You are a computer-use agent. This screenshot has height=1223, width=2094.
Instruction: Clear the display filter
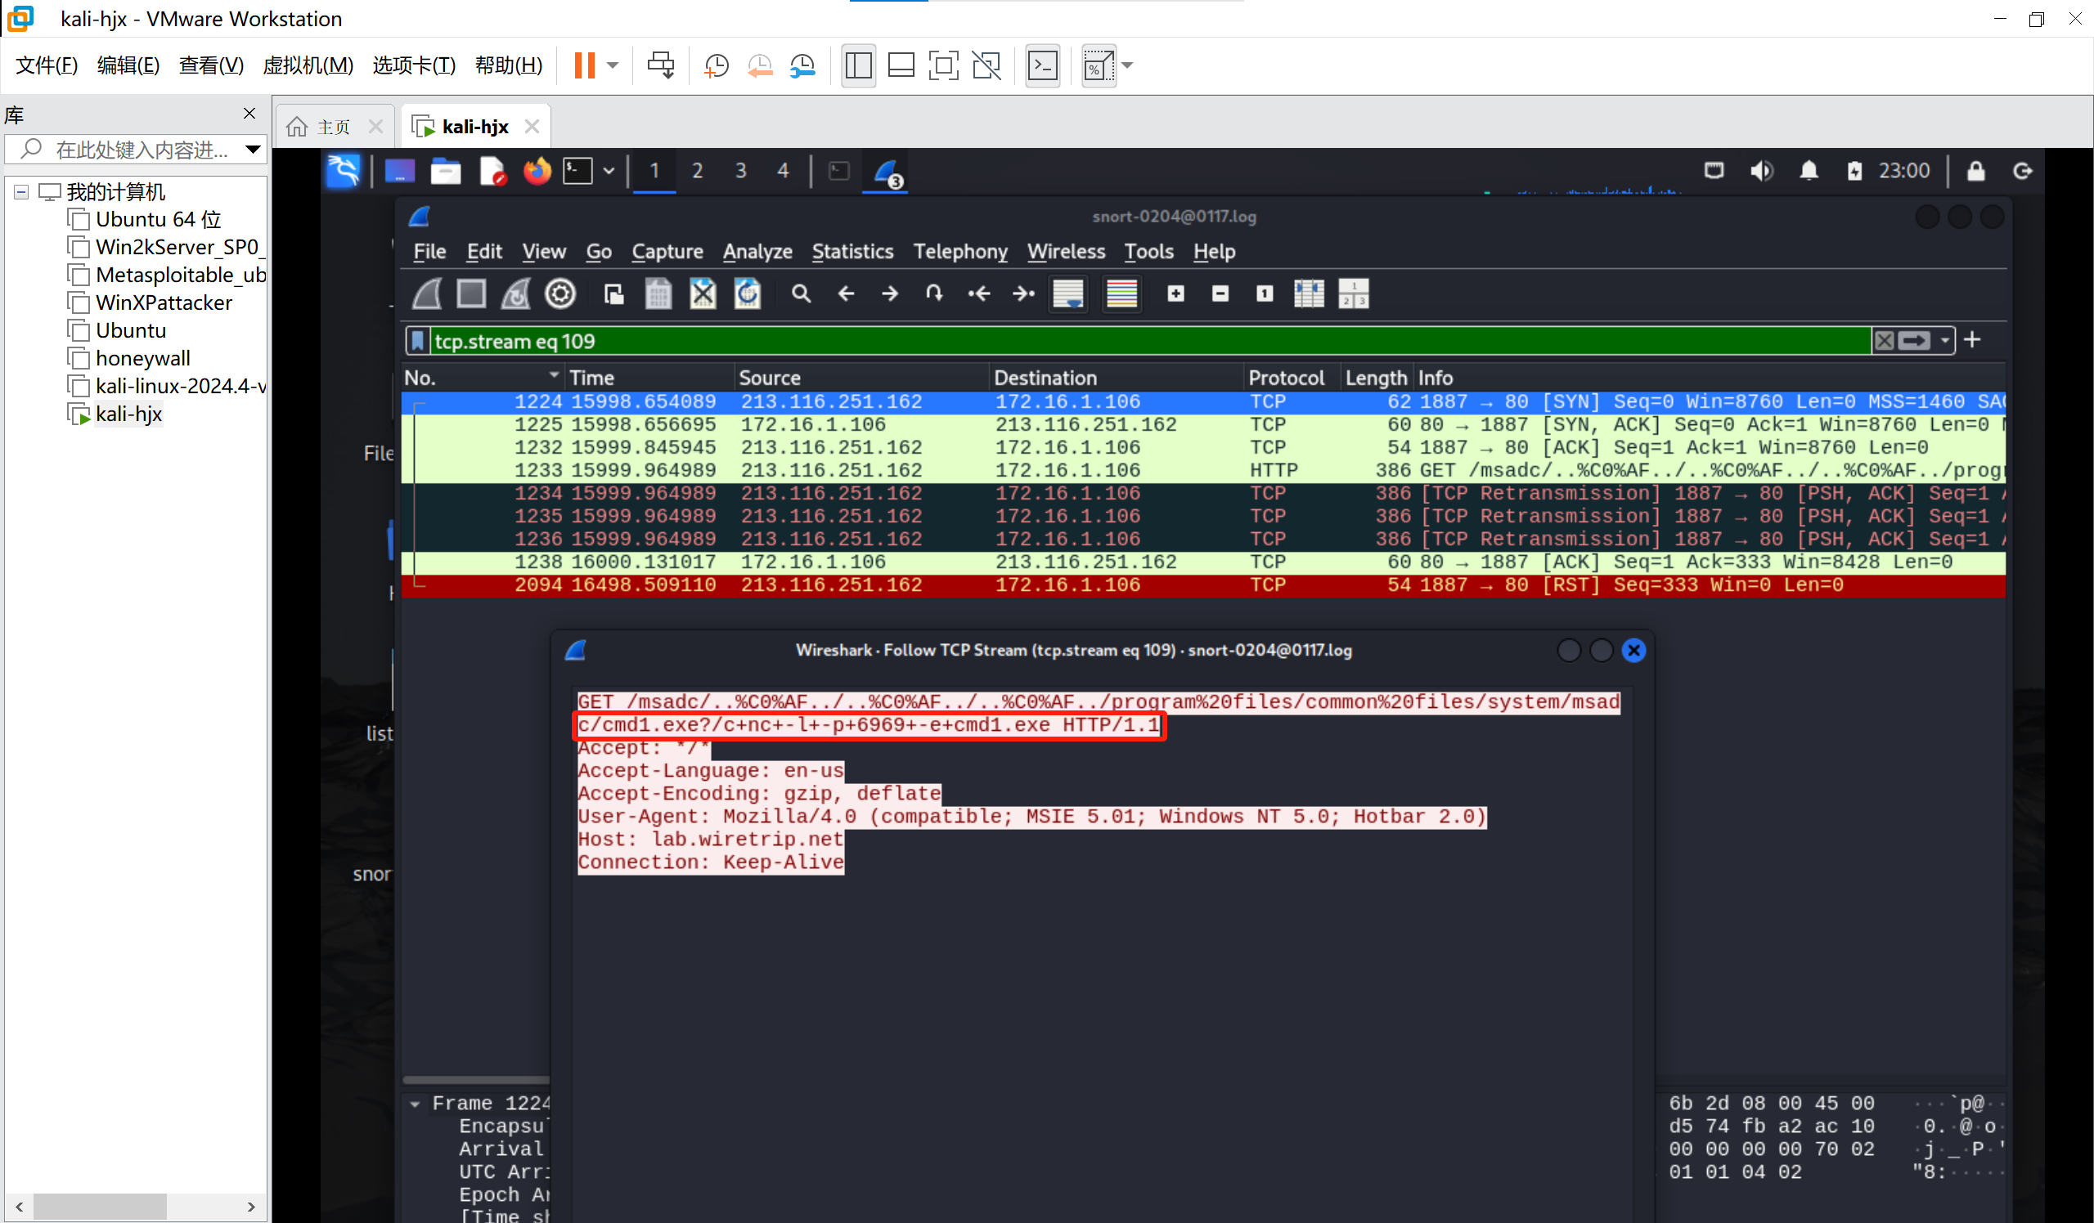point(1884,340)
